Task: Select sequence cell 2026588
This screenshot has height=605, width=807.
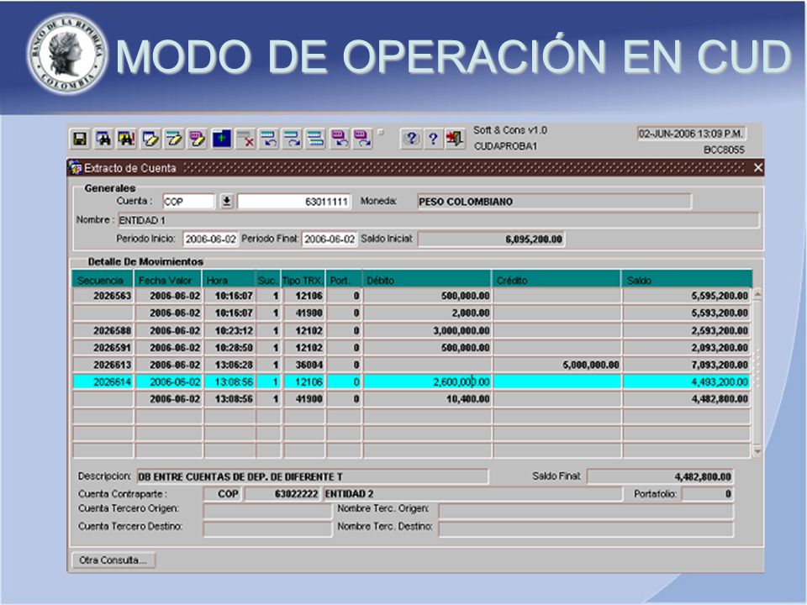Action: tap(103, 330)
